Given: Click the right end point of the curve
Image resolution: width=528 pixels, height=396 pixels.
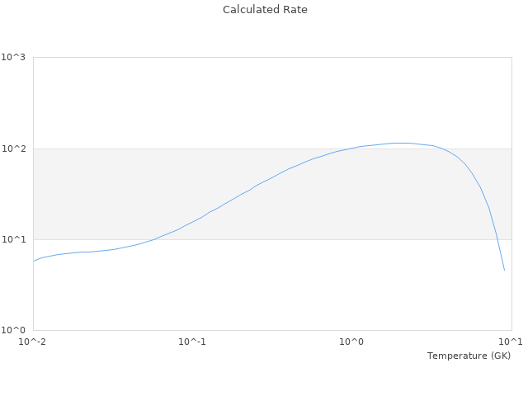Looking at the screenshot, I should pyautogui.click(x=504, y=270).
